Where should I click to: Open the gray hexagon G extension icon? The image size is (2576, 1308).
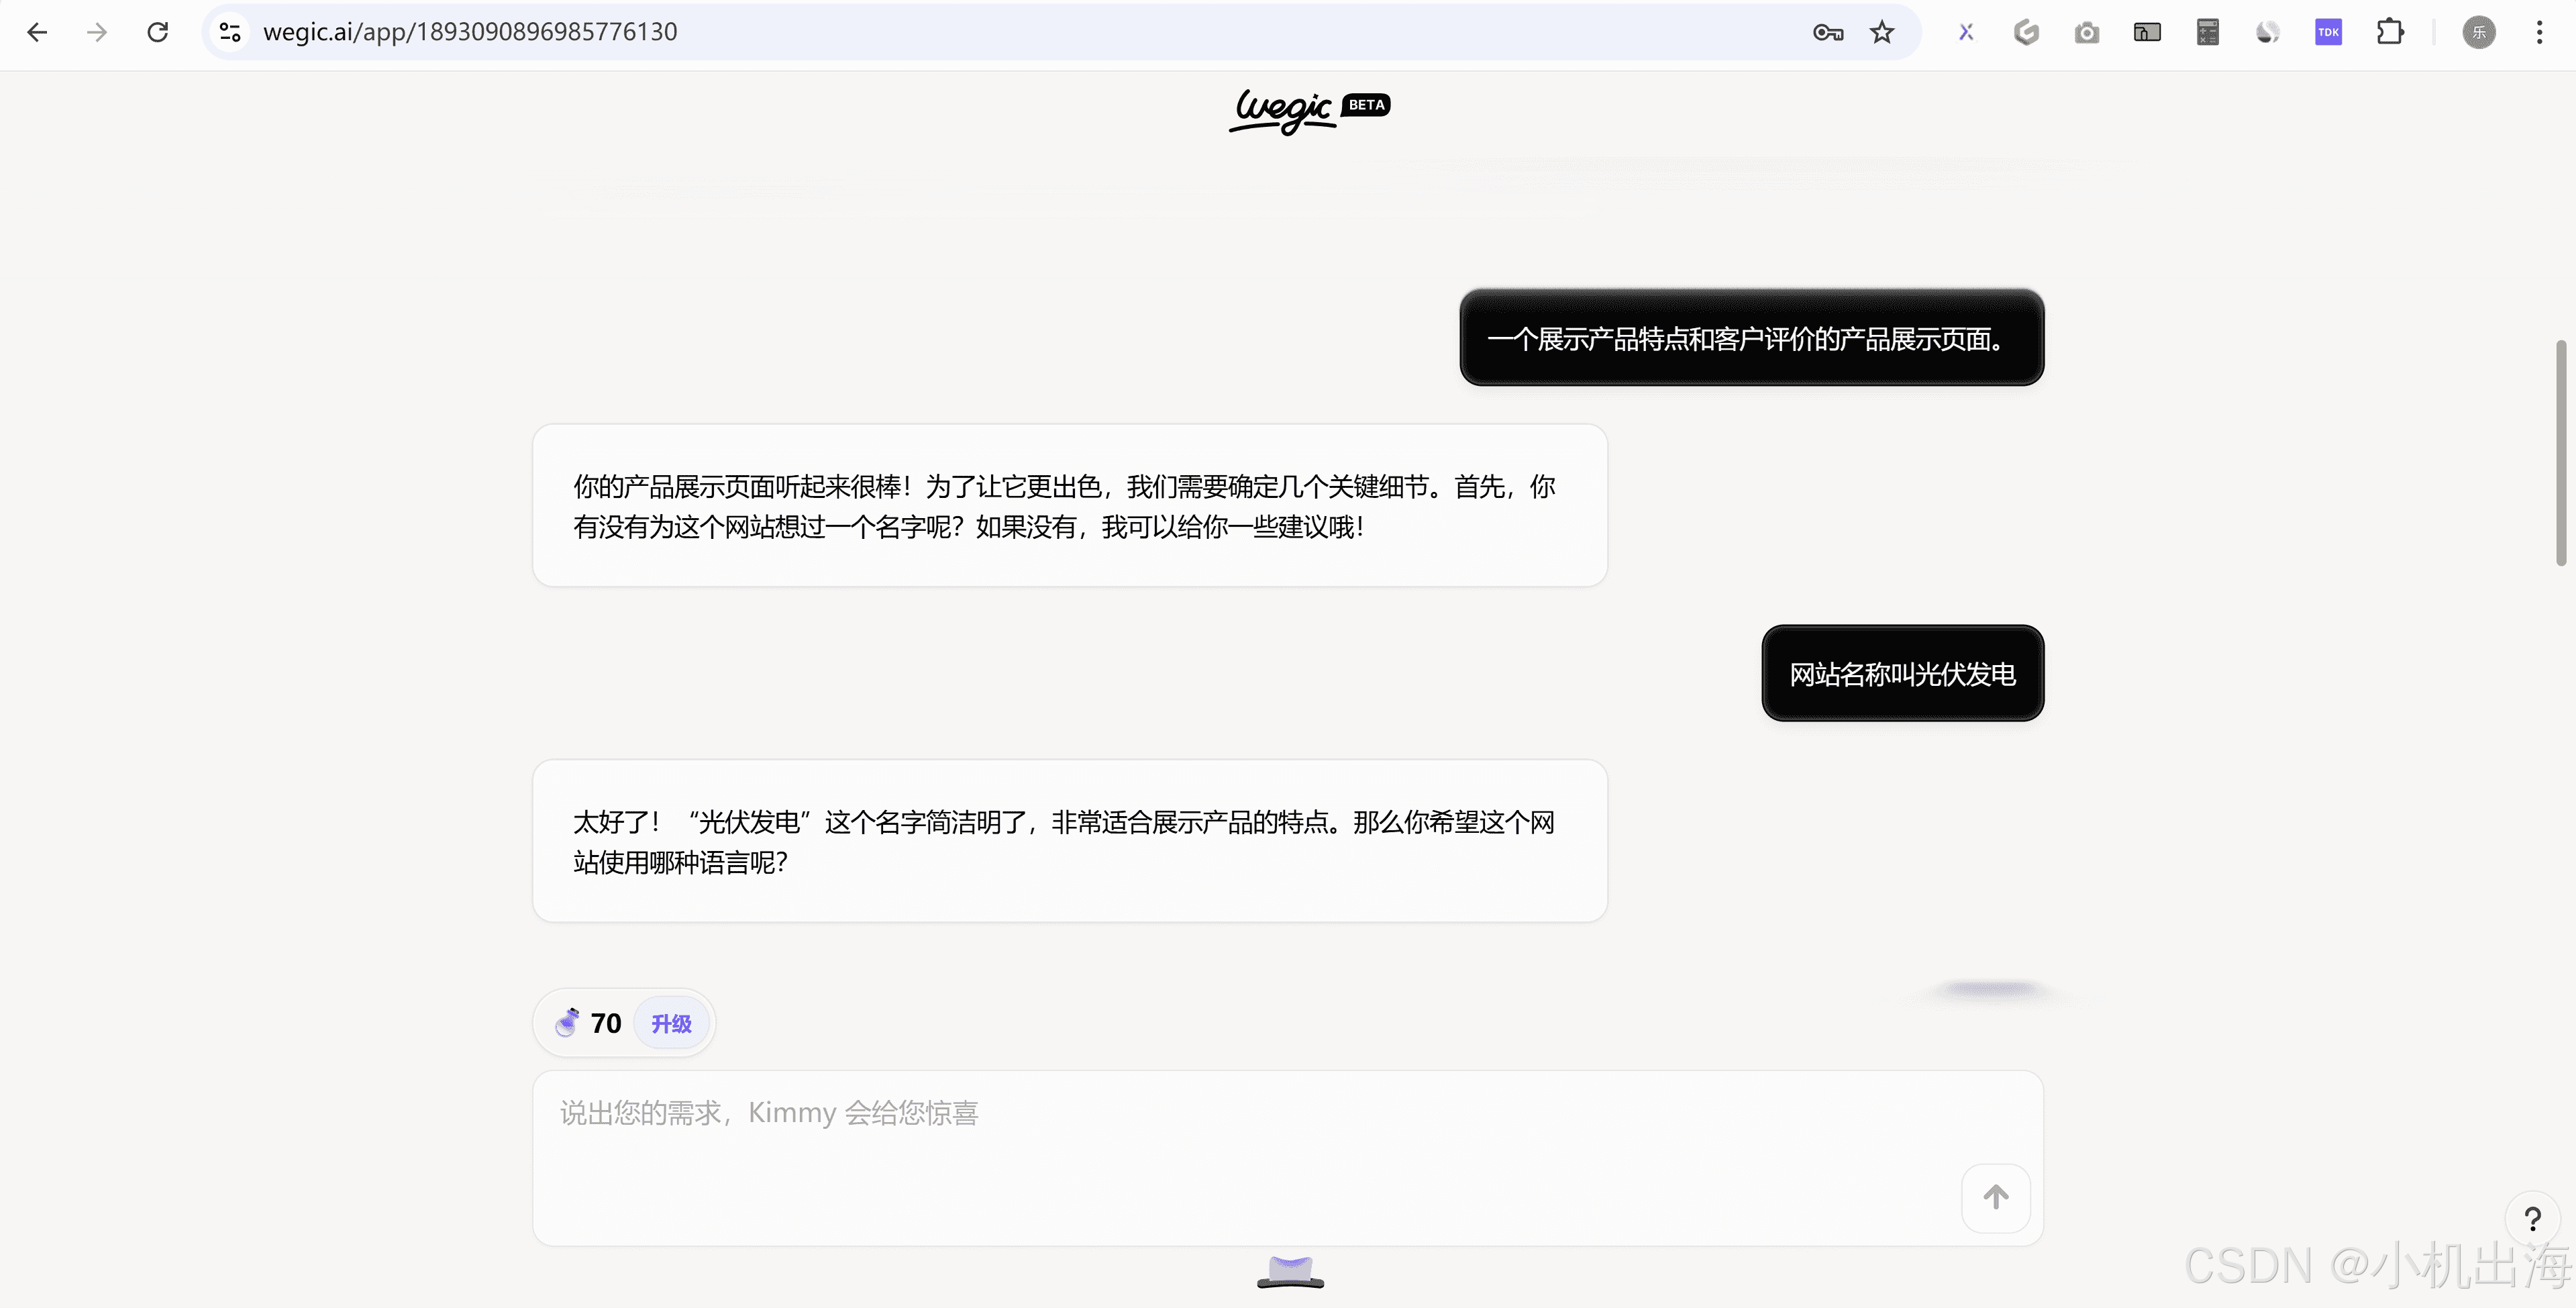click(2026, 32)
